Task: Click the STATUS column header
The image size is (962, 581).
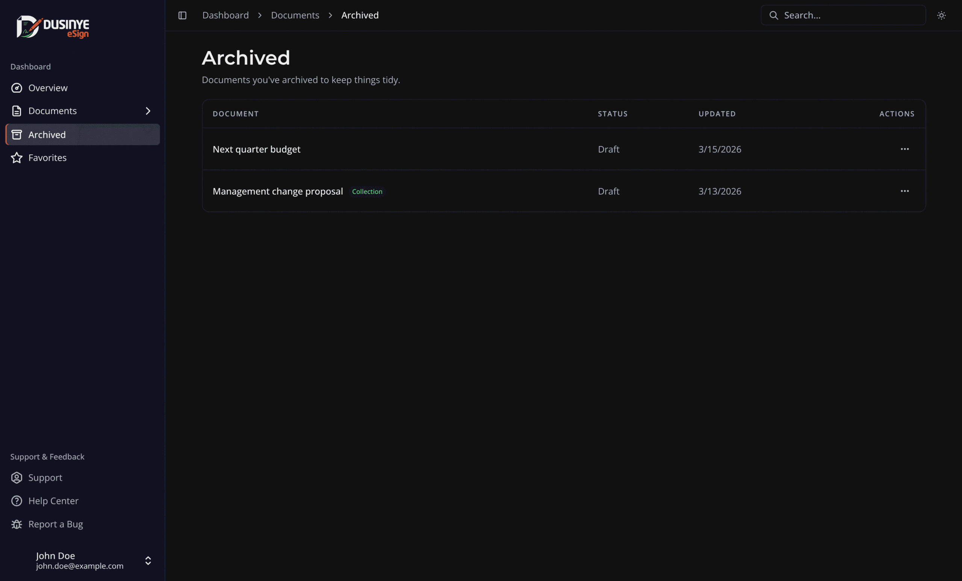Action: [x=613, y=114]
